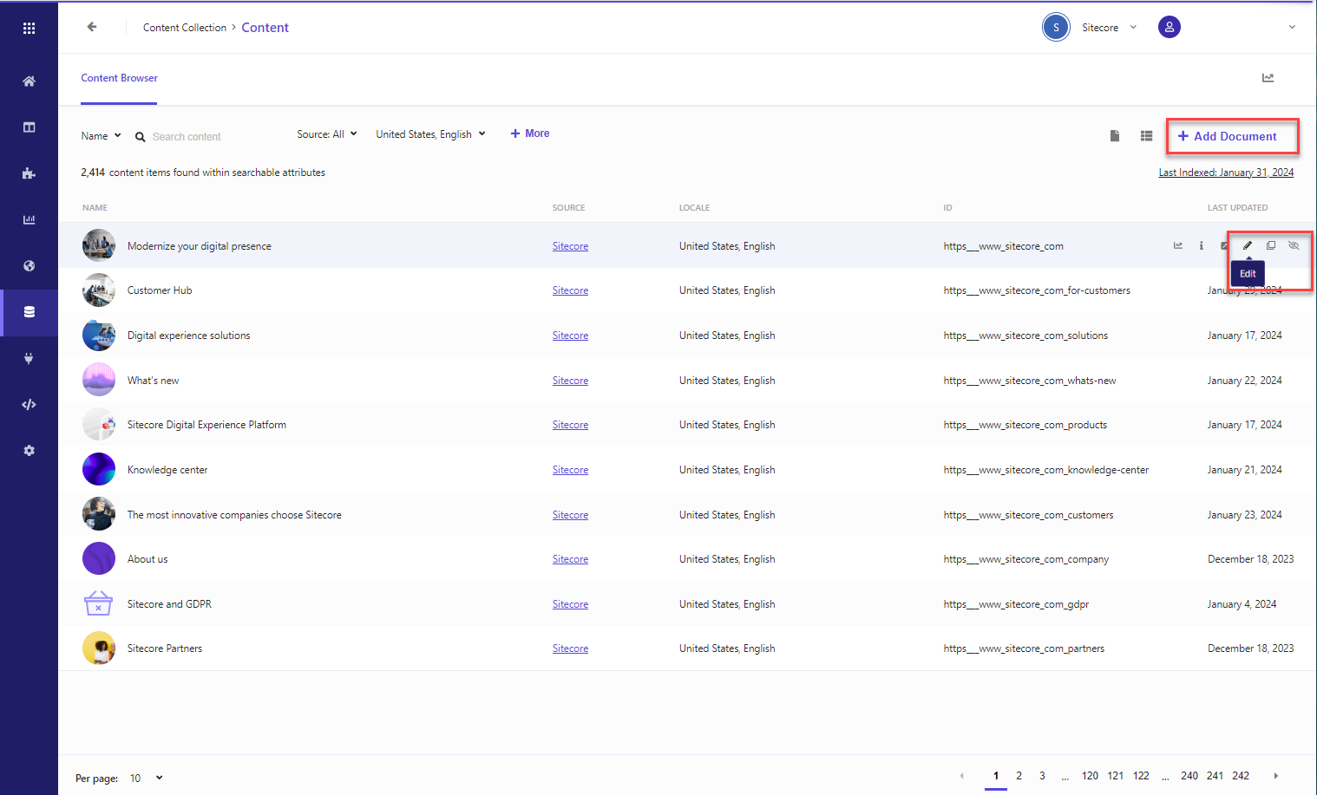Click the duplicate copy icon on first row
The height and width of the screenshot is (795, 1317).
(1271, 245)
